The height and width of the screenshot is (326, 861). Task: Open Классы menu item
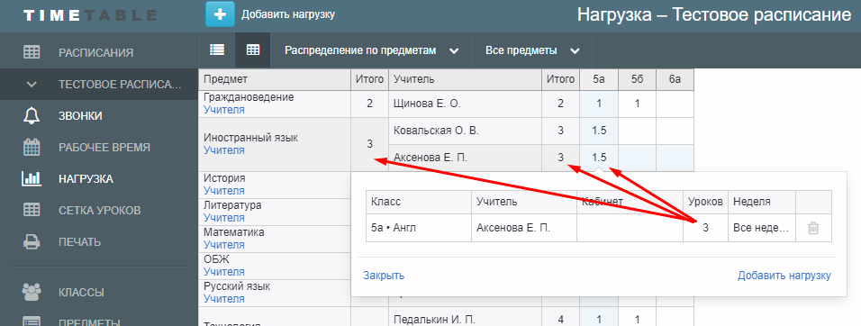pyautogui.click(x=81, y=292)
